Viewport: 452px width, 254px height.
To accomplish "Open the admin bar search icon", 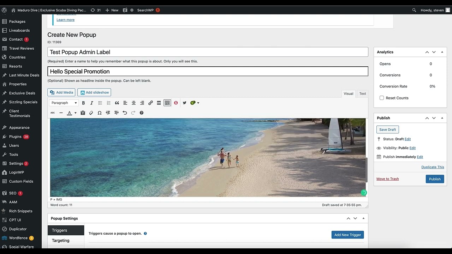I will click(x=414, y=10).
